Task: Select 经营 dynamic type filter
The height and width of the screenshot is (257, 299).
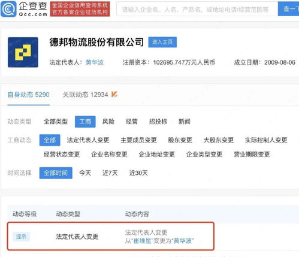Action: pos(132,122)
